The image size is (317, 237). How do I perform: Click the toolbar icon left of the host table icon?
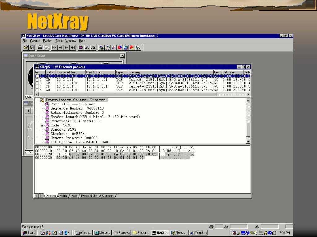coord(93,48)
